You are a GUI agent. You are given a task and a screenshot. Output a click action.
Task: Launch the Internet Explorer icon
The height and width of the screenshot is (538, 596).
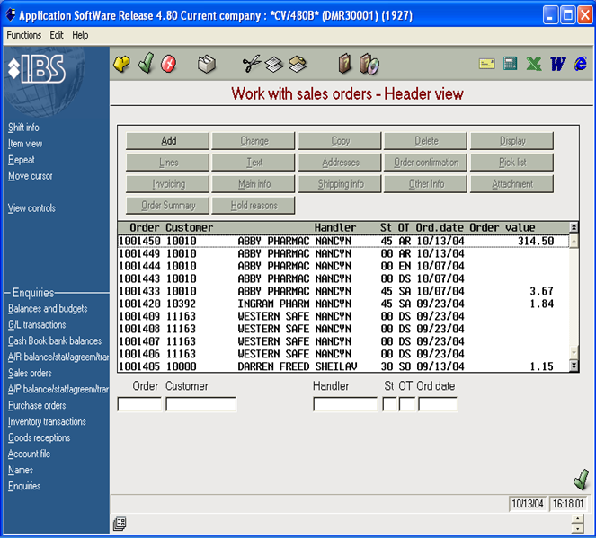[x=581, y=64]
